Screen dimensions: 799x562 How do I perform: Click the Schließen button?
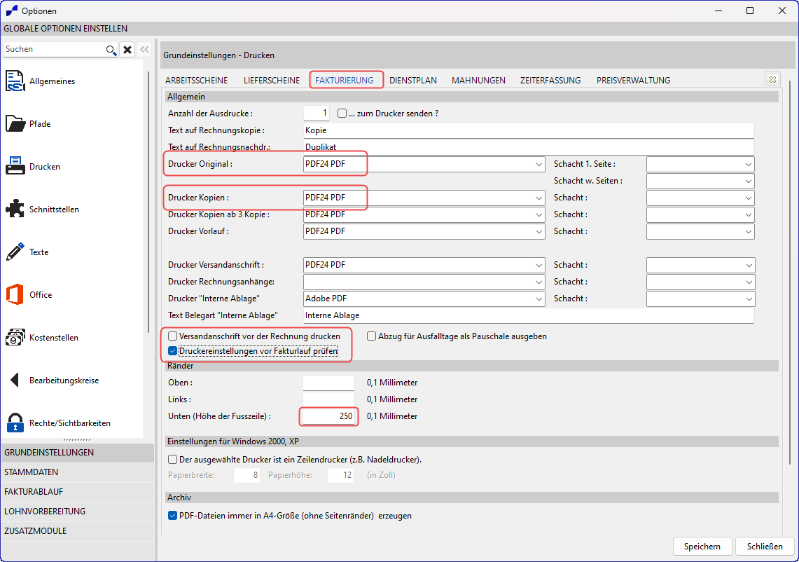(x=765, y=546)
